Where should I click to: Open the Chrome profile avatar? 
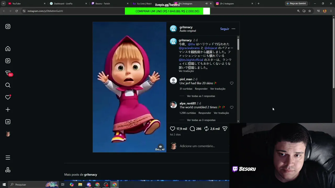point(325,11)
